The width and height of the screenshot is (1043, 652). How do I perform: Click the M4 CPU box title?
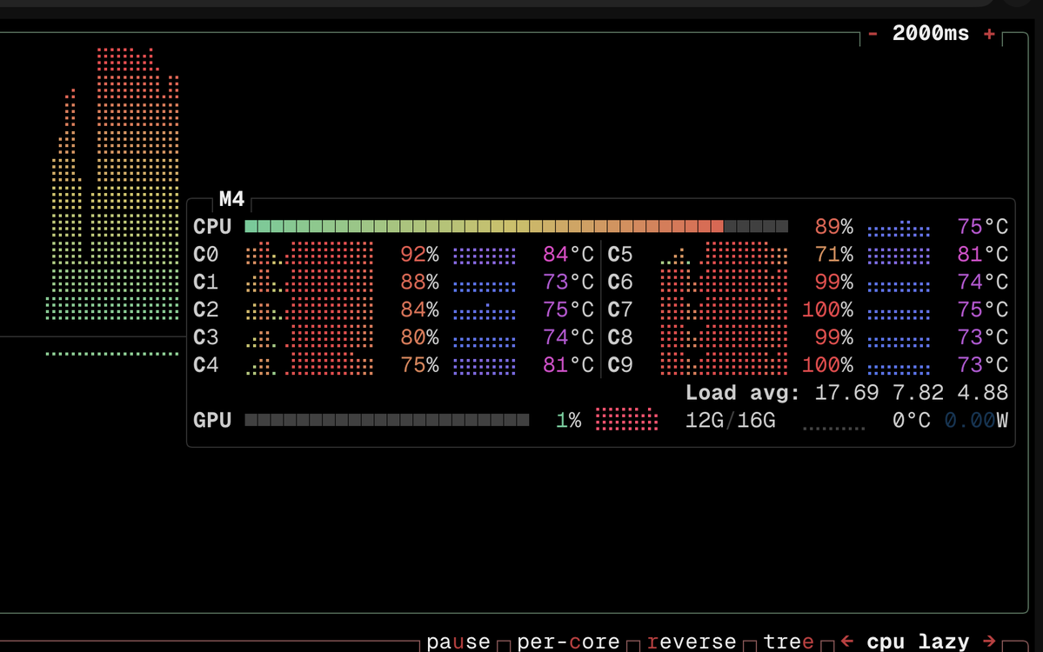point(231,199)
